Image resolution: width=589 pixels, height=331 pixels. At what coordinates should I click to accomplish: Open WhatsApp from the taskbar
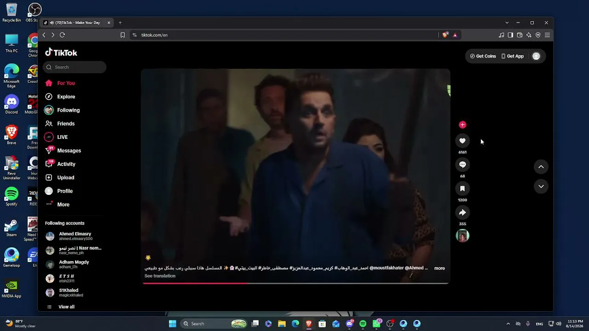[376, 324]
